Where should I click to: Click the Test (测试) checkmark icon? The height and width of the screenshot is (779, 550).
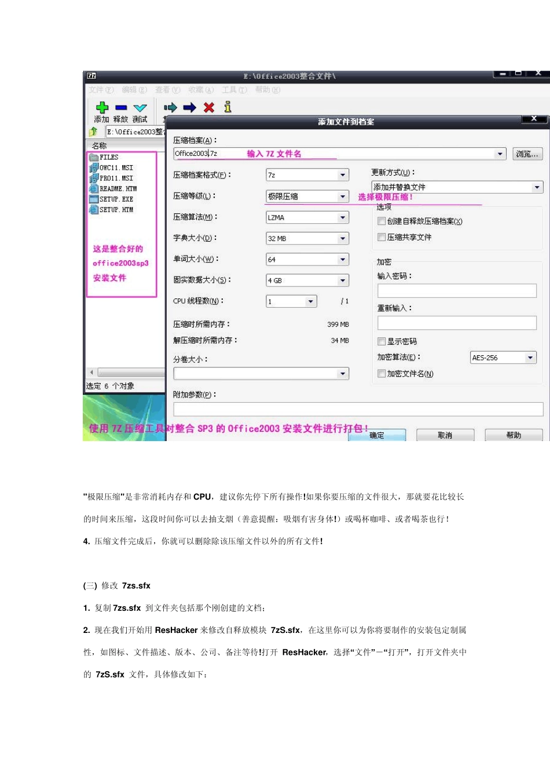point(140,108)
